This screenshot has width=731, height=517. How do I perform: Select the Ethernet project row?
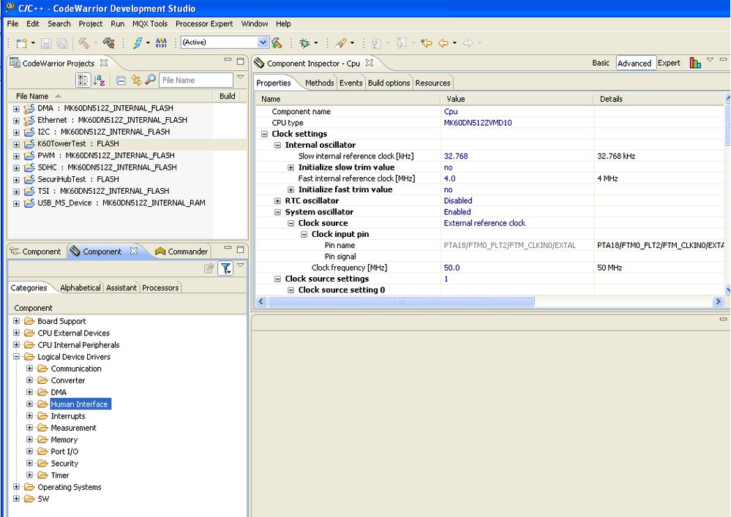(x=112, y=120)
